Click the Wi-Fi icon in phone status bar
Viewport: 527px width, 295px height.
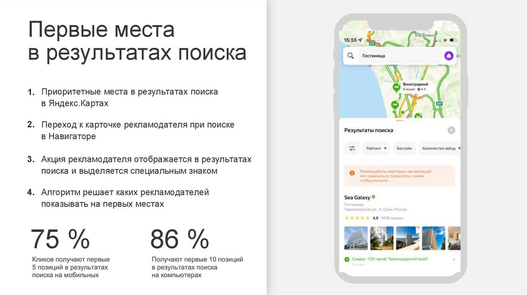(x=445, y=40)
